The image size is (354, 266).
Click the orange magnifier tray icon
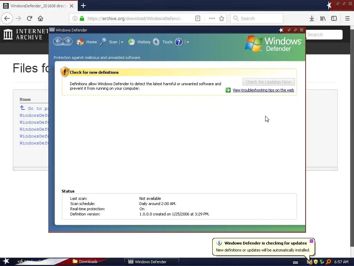[328, 262]
